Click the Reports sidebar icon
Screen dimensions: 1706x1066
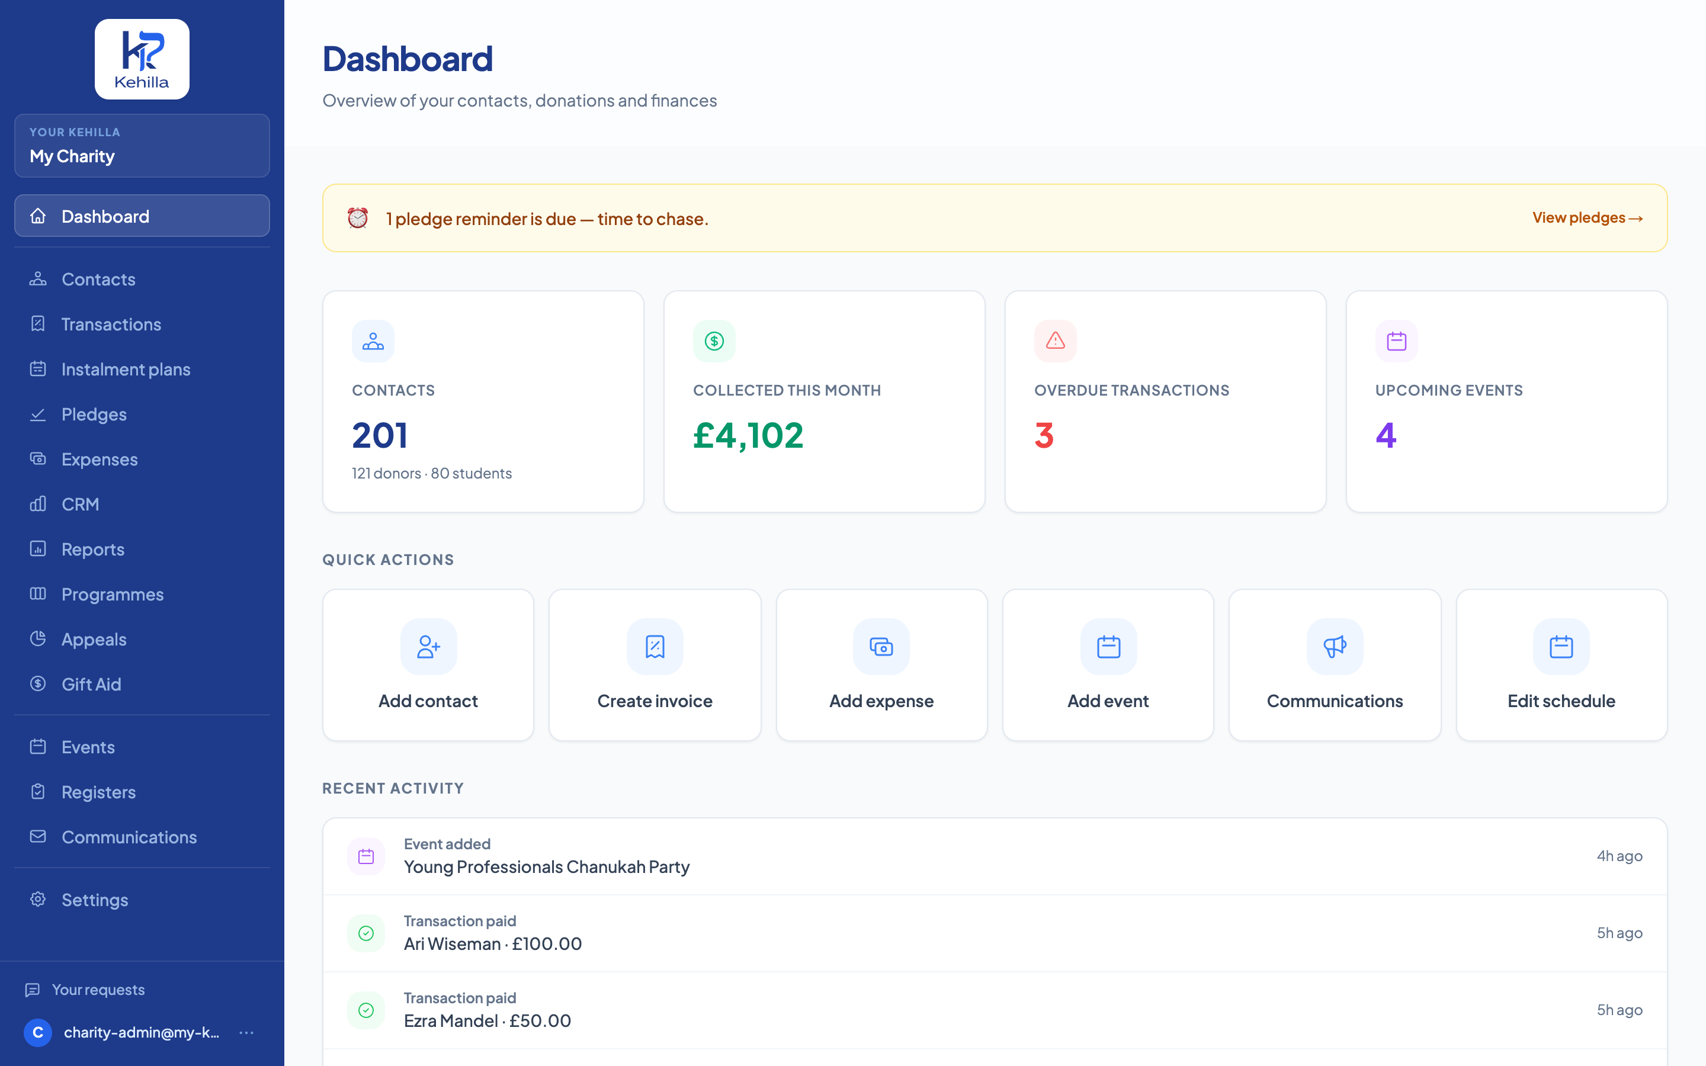(38, 549)
